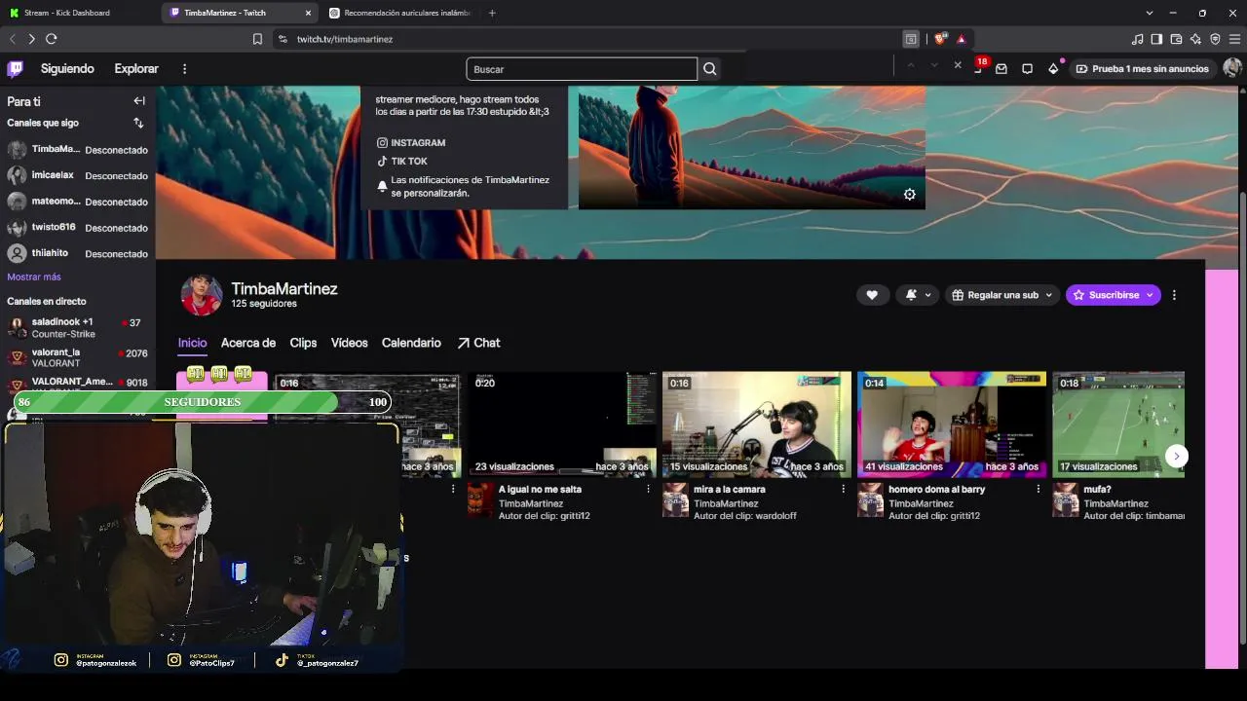
Task: Open the channel three-dot options menu
Action: [x=1174, y=295]
